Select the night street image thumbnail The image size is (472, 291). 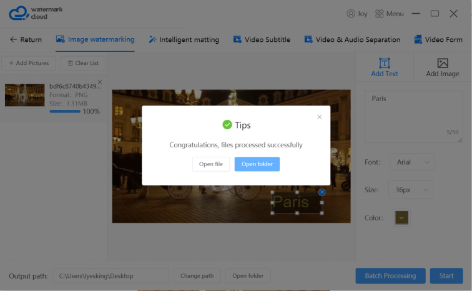[25, 95]
